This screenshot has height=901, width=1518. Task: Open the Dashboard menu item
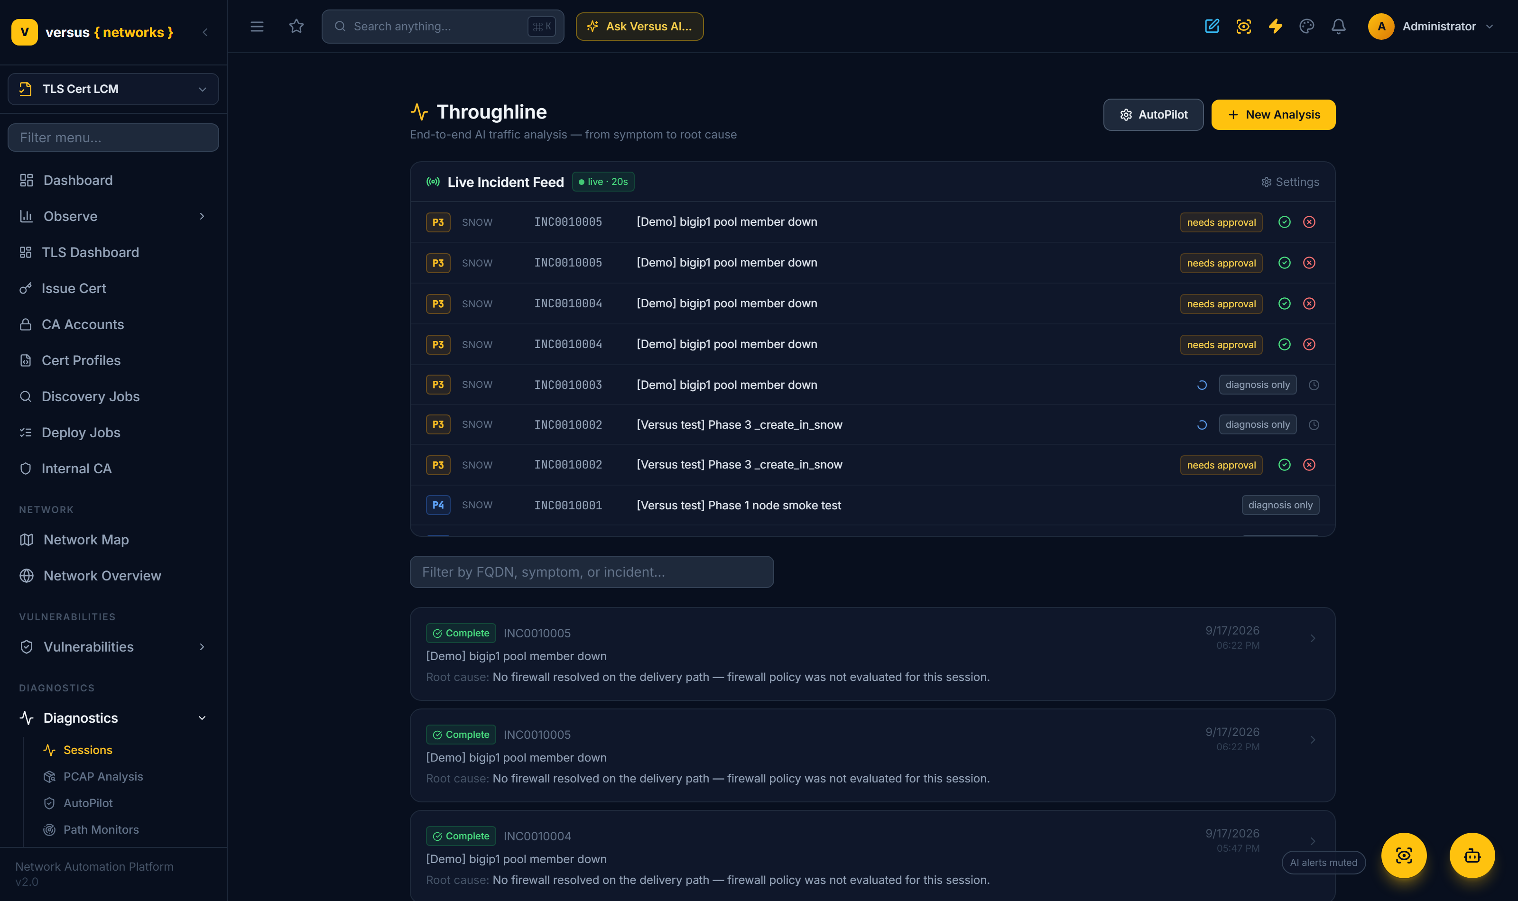[113, 180]
